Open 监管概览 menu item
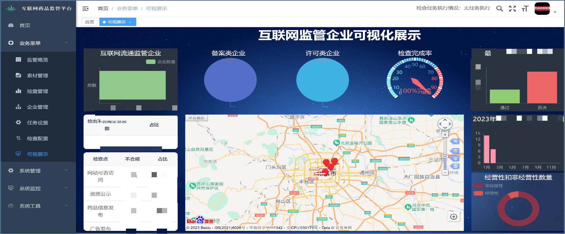This screenshot has height=234, width=565. 38,60
